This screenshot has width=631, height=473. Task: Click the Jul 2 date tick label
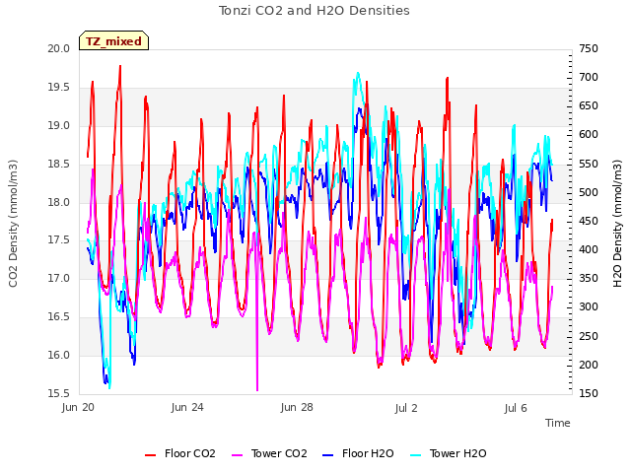406,408
